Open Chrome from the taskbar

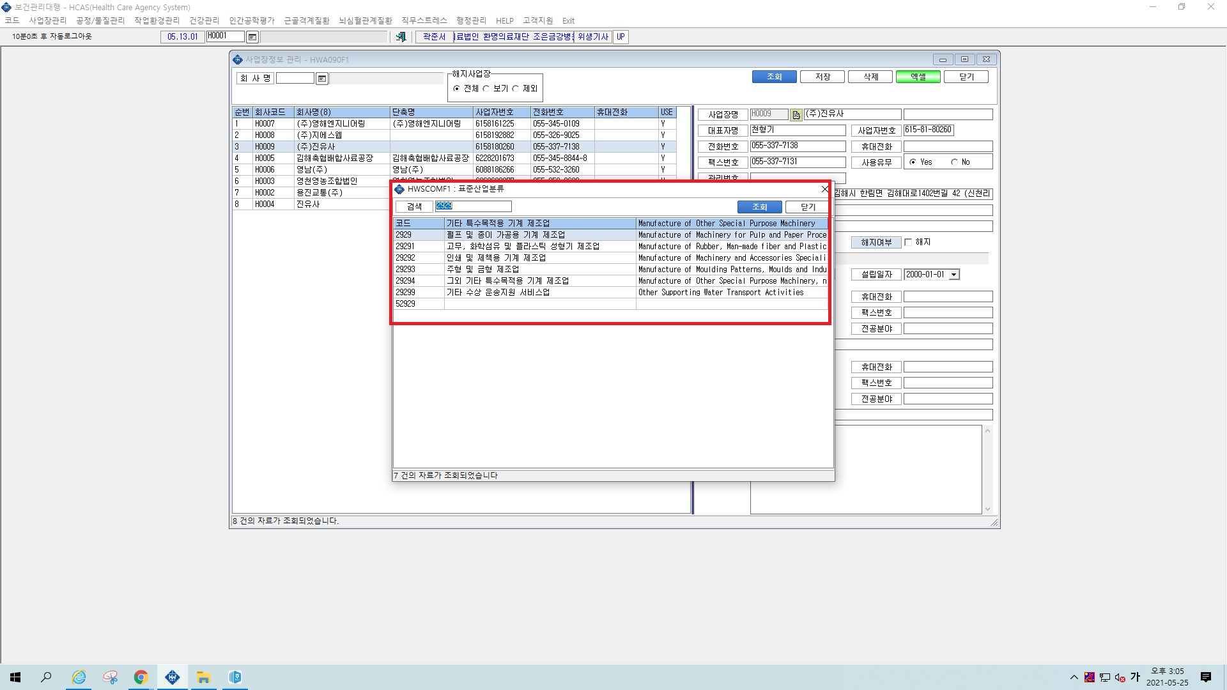(x=141, y=677)
